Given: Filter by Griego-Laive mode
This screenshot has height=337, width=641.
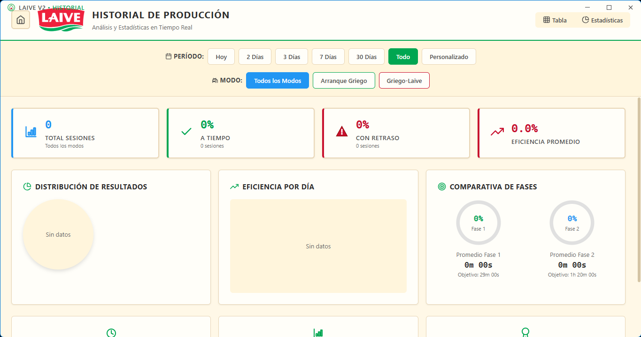Looking at the screenshot, I should click(x=404, y=81).
